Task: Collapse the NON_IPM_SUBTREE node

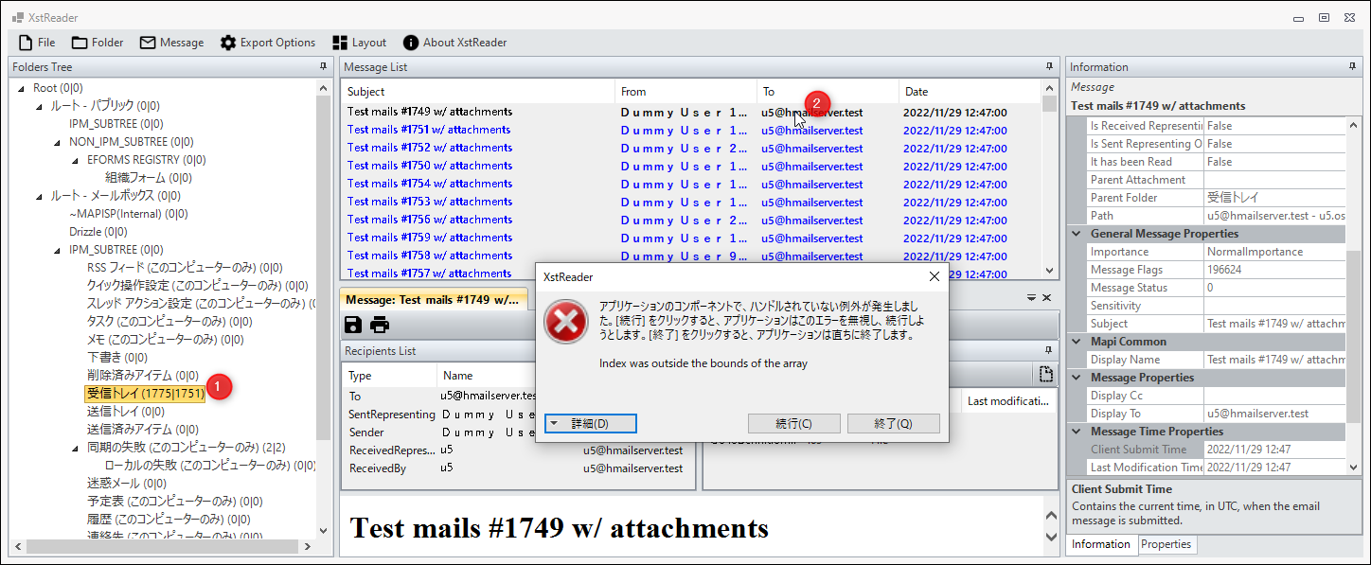Action: pos(58,142)
